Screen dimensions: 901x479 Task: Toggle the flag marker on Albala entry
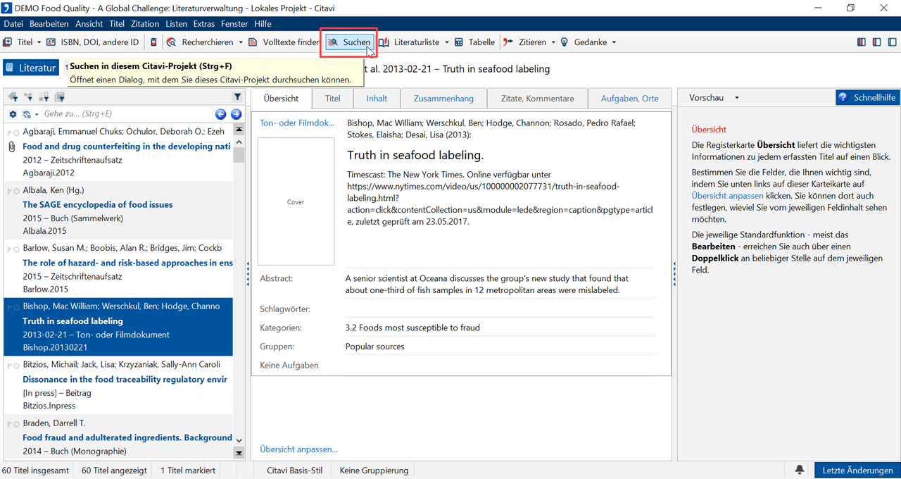tap(9, 191)
